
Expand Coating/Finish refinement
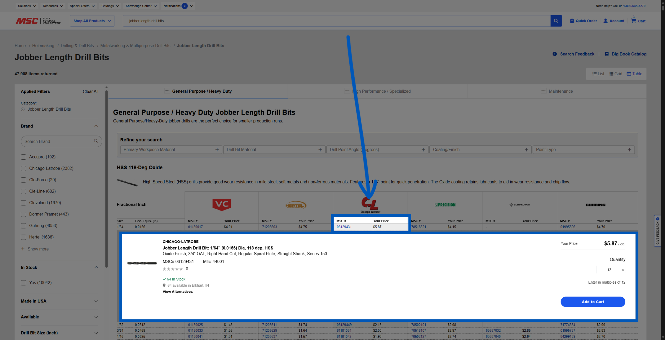point(480,150)
